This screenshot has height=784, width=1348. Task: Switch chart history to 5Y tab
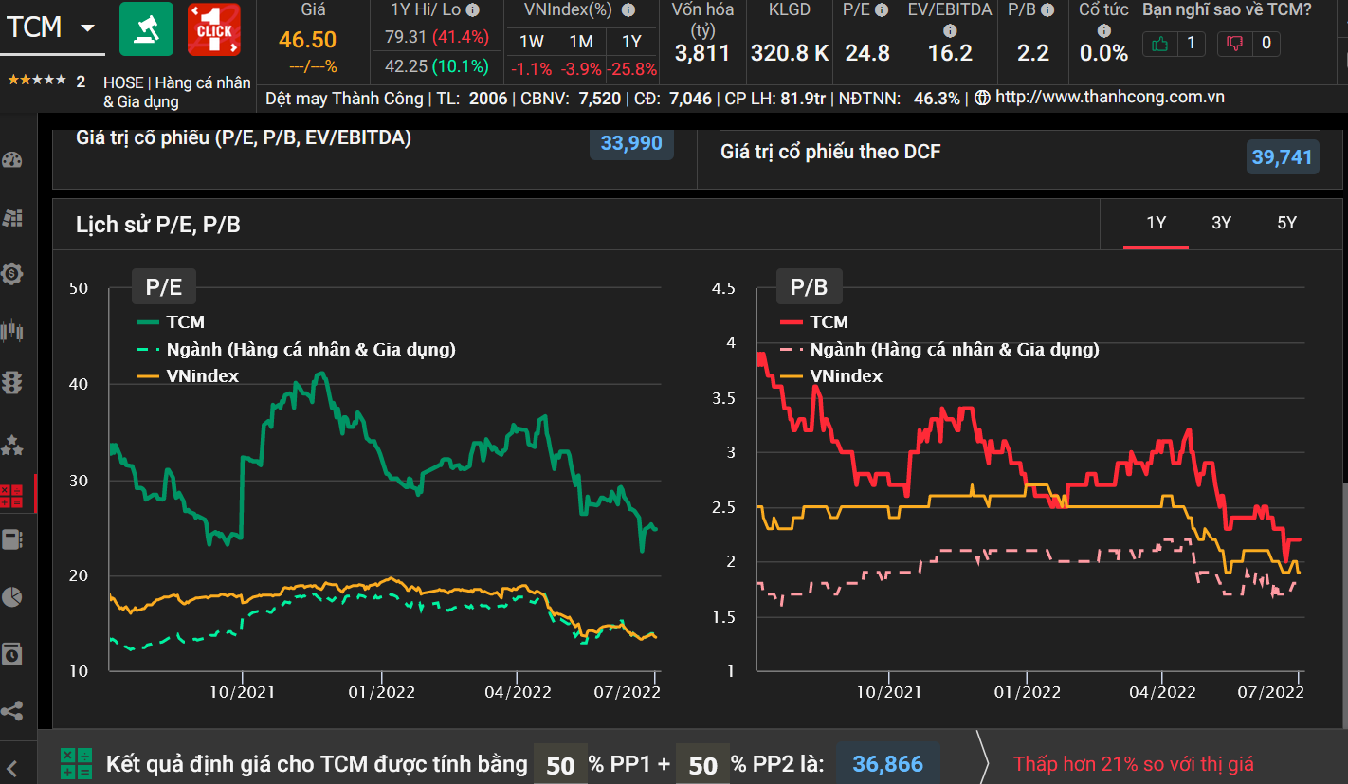point(1286,224)
